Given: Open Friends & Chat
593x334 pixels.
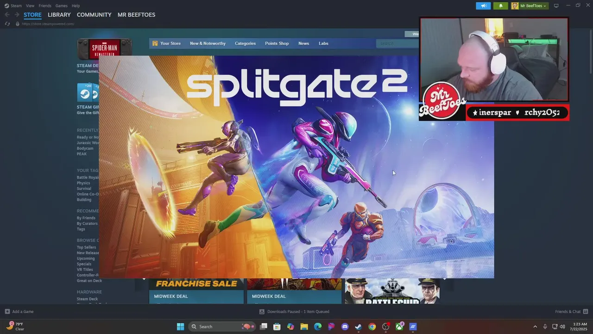Looking at the screenshot, I should (x=571, y=312).
